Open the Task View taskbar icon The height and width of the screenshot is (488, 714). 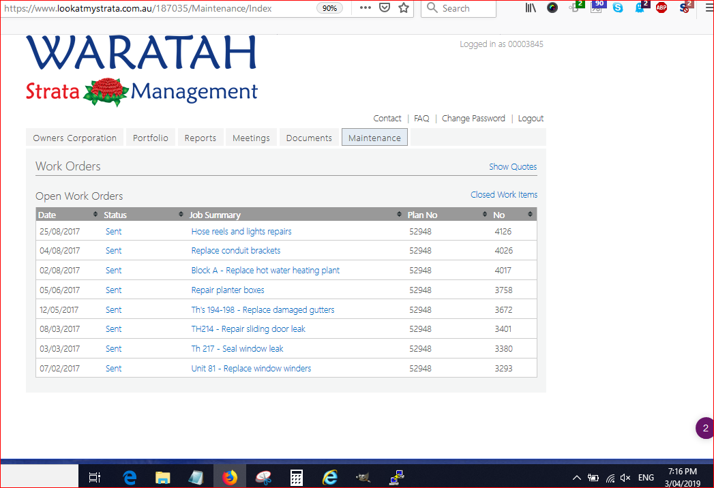95,477
